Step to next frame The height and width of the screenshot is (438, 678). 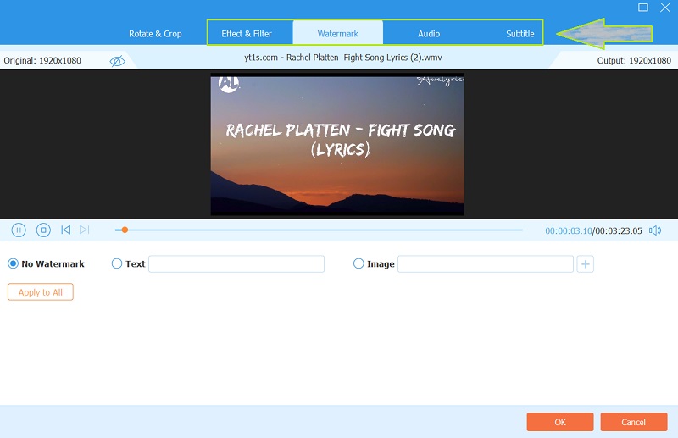coord(84,230)
